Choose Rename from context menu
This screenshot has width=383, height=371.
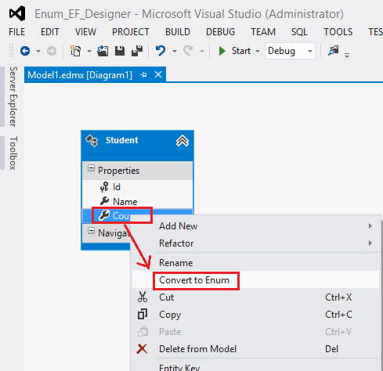click(255, 263)
